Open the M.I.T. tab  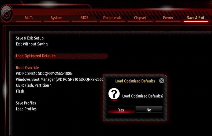[x=29, y=18]
